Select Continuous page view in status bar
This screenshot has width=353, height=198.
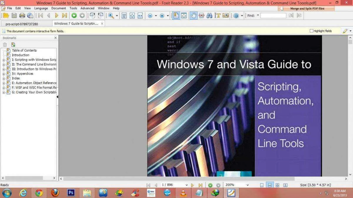(x=270, y=185)
